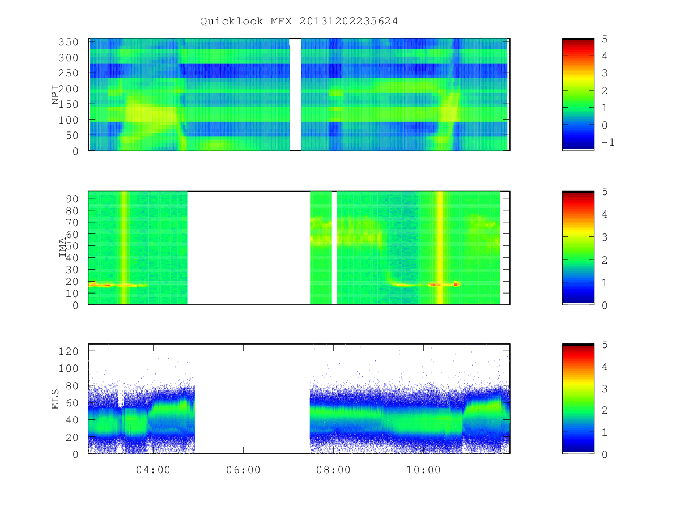
Task: Click the NPI spectrogram panel
Action: click(299, 95)
